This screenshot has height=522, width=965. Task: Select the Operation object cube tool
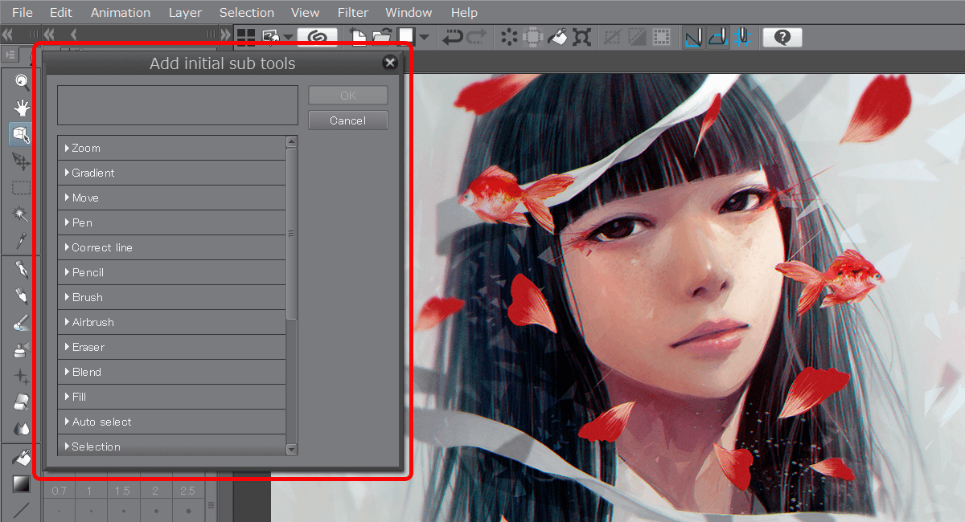22,135
